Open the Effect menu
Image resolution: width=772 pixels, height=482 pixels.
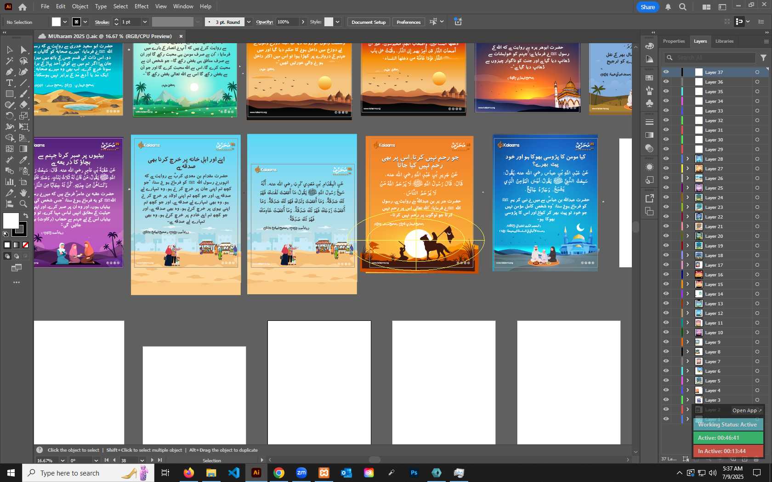tap(142, 6)
